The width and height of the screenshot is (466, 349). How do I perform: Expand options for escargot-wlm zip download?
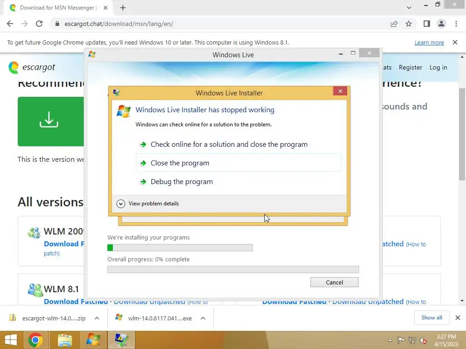(97, 318)
